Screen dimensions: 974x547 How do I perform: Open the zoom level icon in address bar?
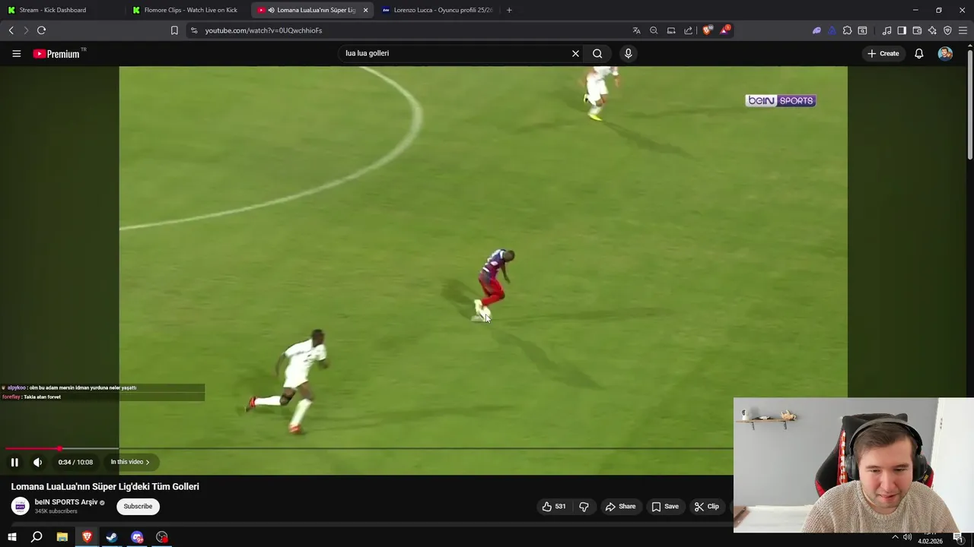coord(654,30)
